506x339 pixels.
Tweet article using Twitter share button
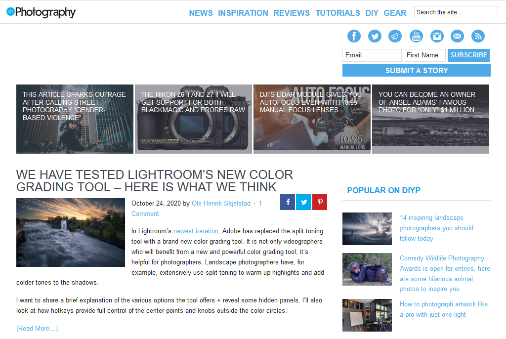pos(303,202)
